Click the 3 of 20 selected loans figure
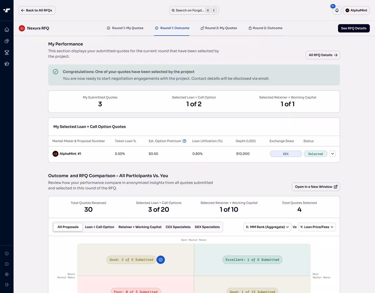This screenshot has height=293, width=375. coord(159,210)
